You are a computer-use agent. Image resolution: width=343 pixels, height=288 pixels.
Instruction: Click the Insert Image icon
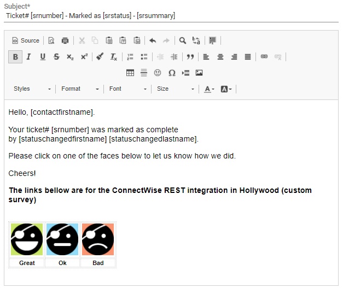coord(199,73)
